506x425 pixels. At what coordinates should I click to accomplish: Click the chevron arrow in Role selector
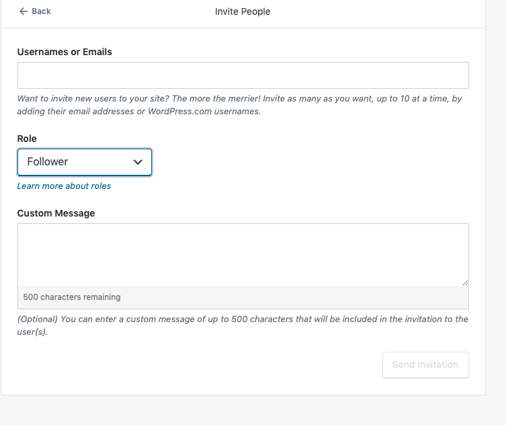point(138,162)
